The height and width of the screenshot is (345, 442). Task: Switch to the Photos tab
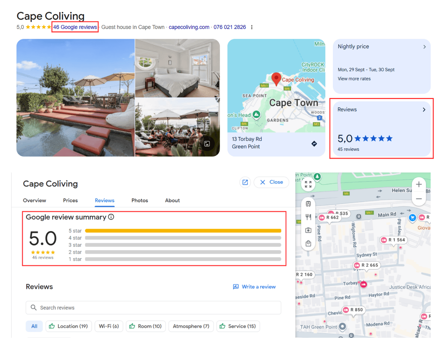click(140, 200)
